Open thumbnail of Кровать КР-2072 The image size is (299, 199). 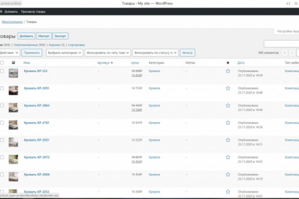tap(13, 159)
